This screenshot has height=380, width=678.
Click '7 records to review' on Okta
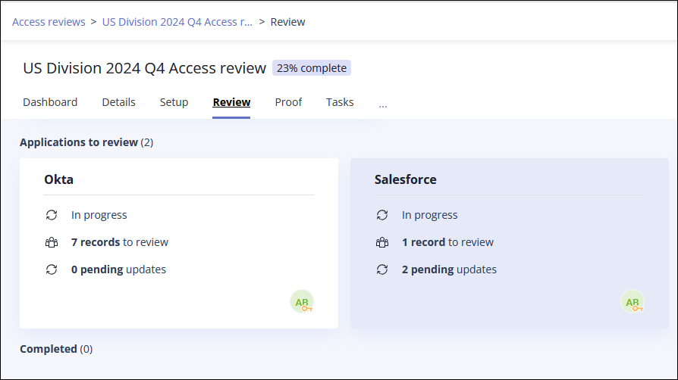tap(120, 242)
